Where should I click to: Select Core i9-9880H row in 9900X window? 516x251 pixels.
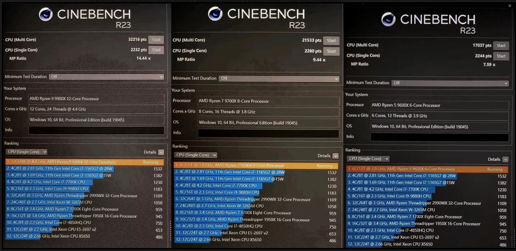[x=84, y=189]
